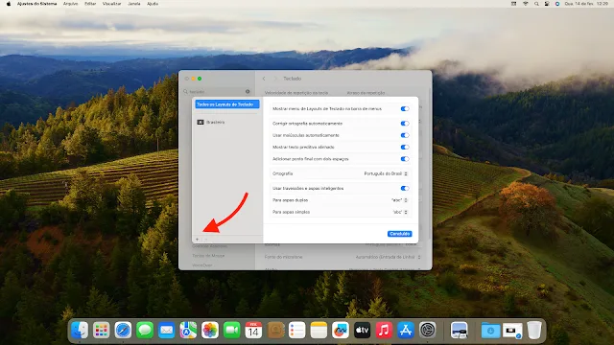Clear the settings search field
The image size is (614, 345).
coord(248,92)
